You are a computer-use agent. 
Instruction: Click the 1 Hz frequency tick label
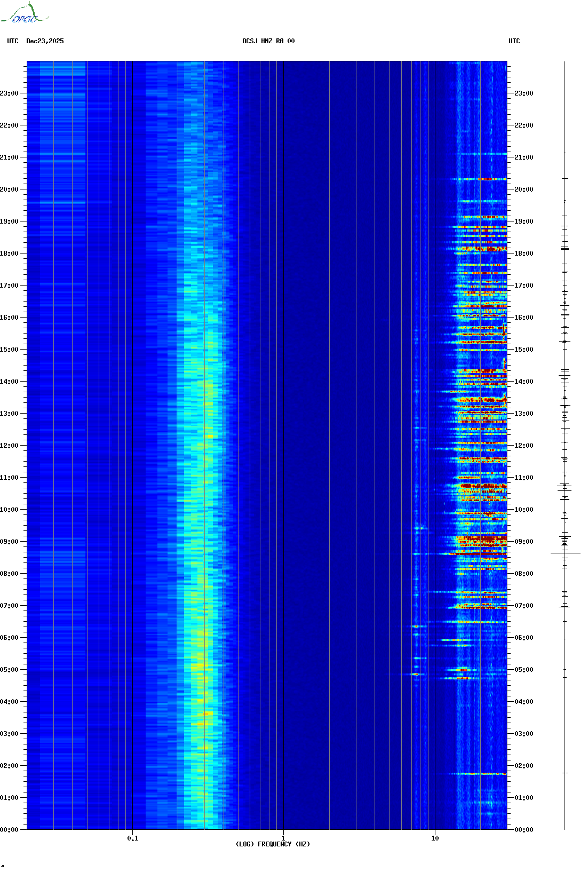point(283,838)
